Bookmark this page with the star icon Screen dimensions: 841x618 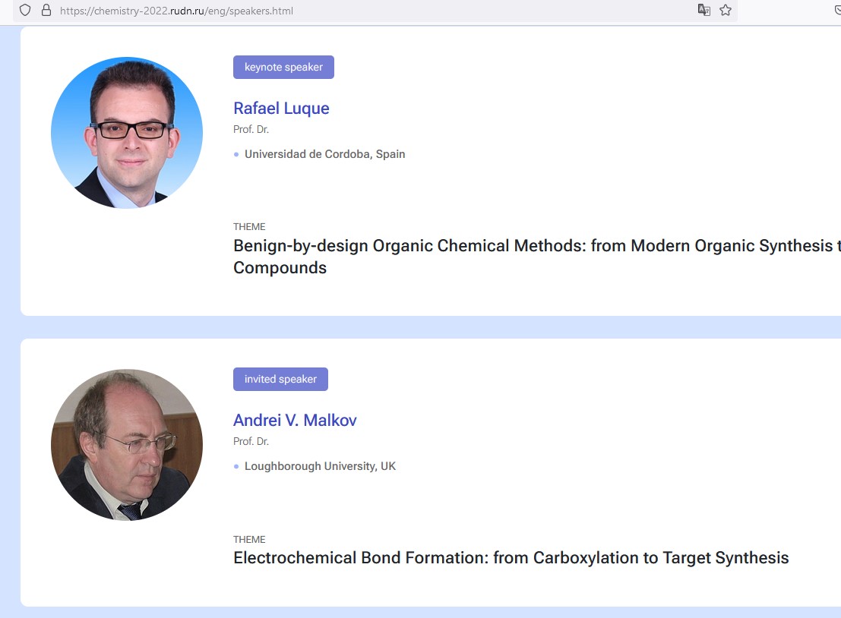point(726,11)
